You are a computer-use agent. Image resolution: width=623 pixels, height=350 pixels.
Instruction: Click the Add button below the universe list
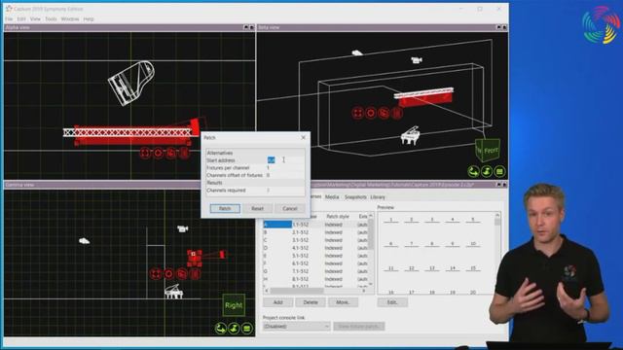coord(278,302)
